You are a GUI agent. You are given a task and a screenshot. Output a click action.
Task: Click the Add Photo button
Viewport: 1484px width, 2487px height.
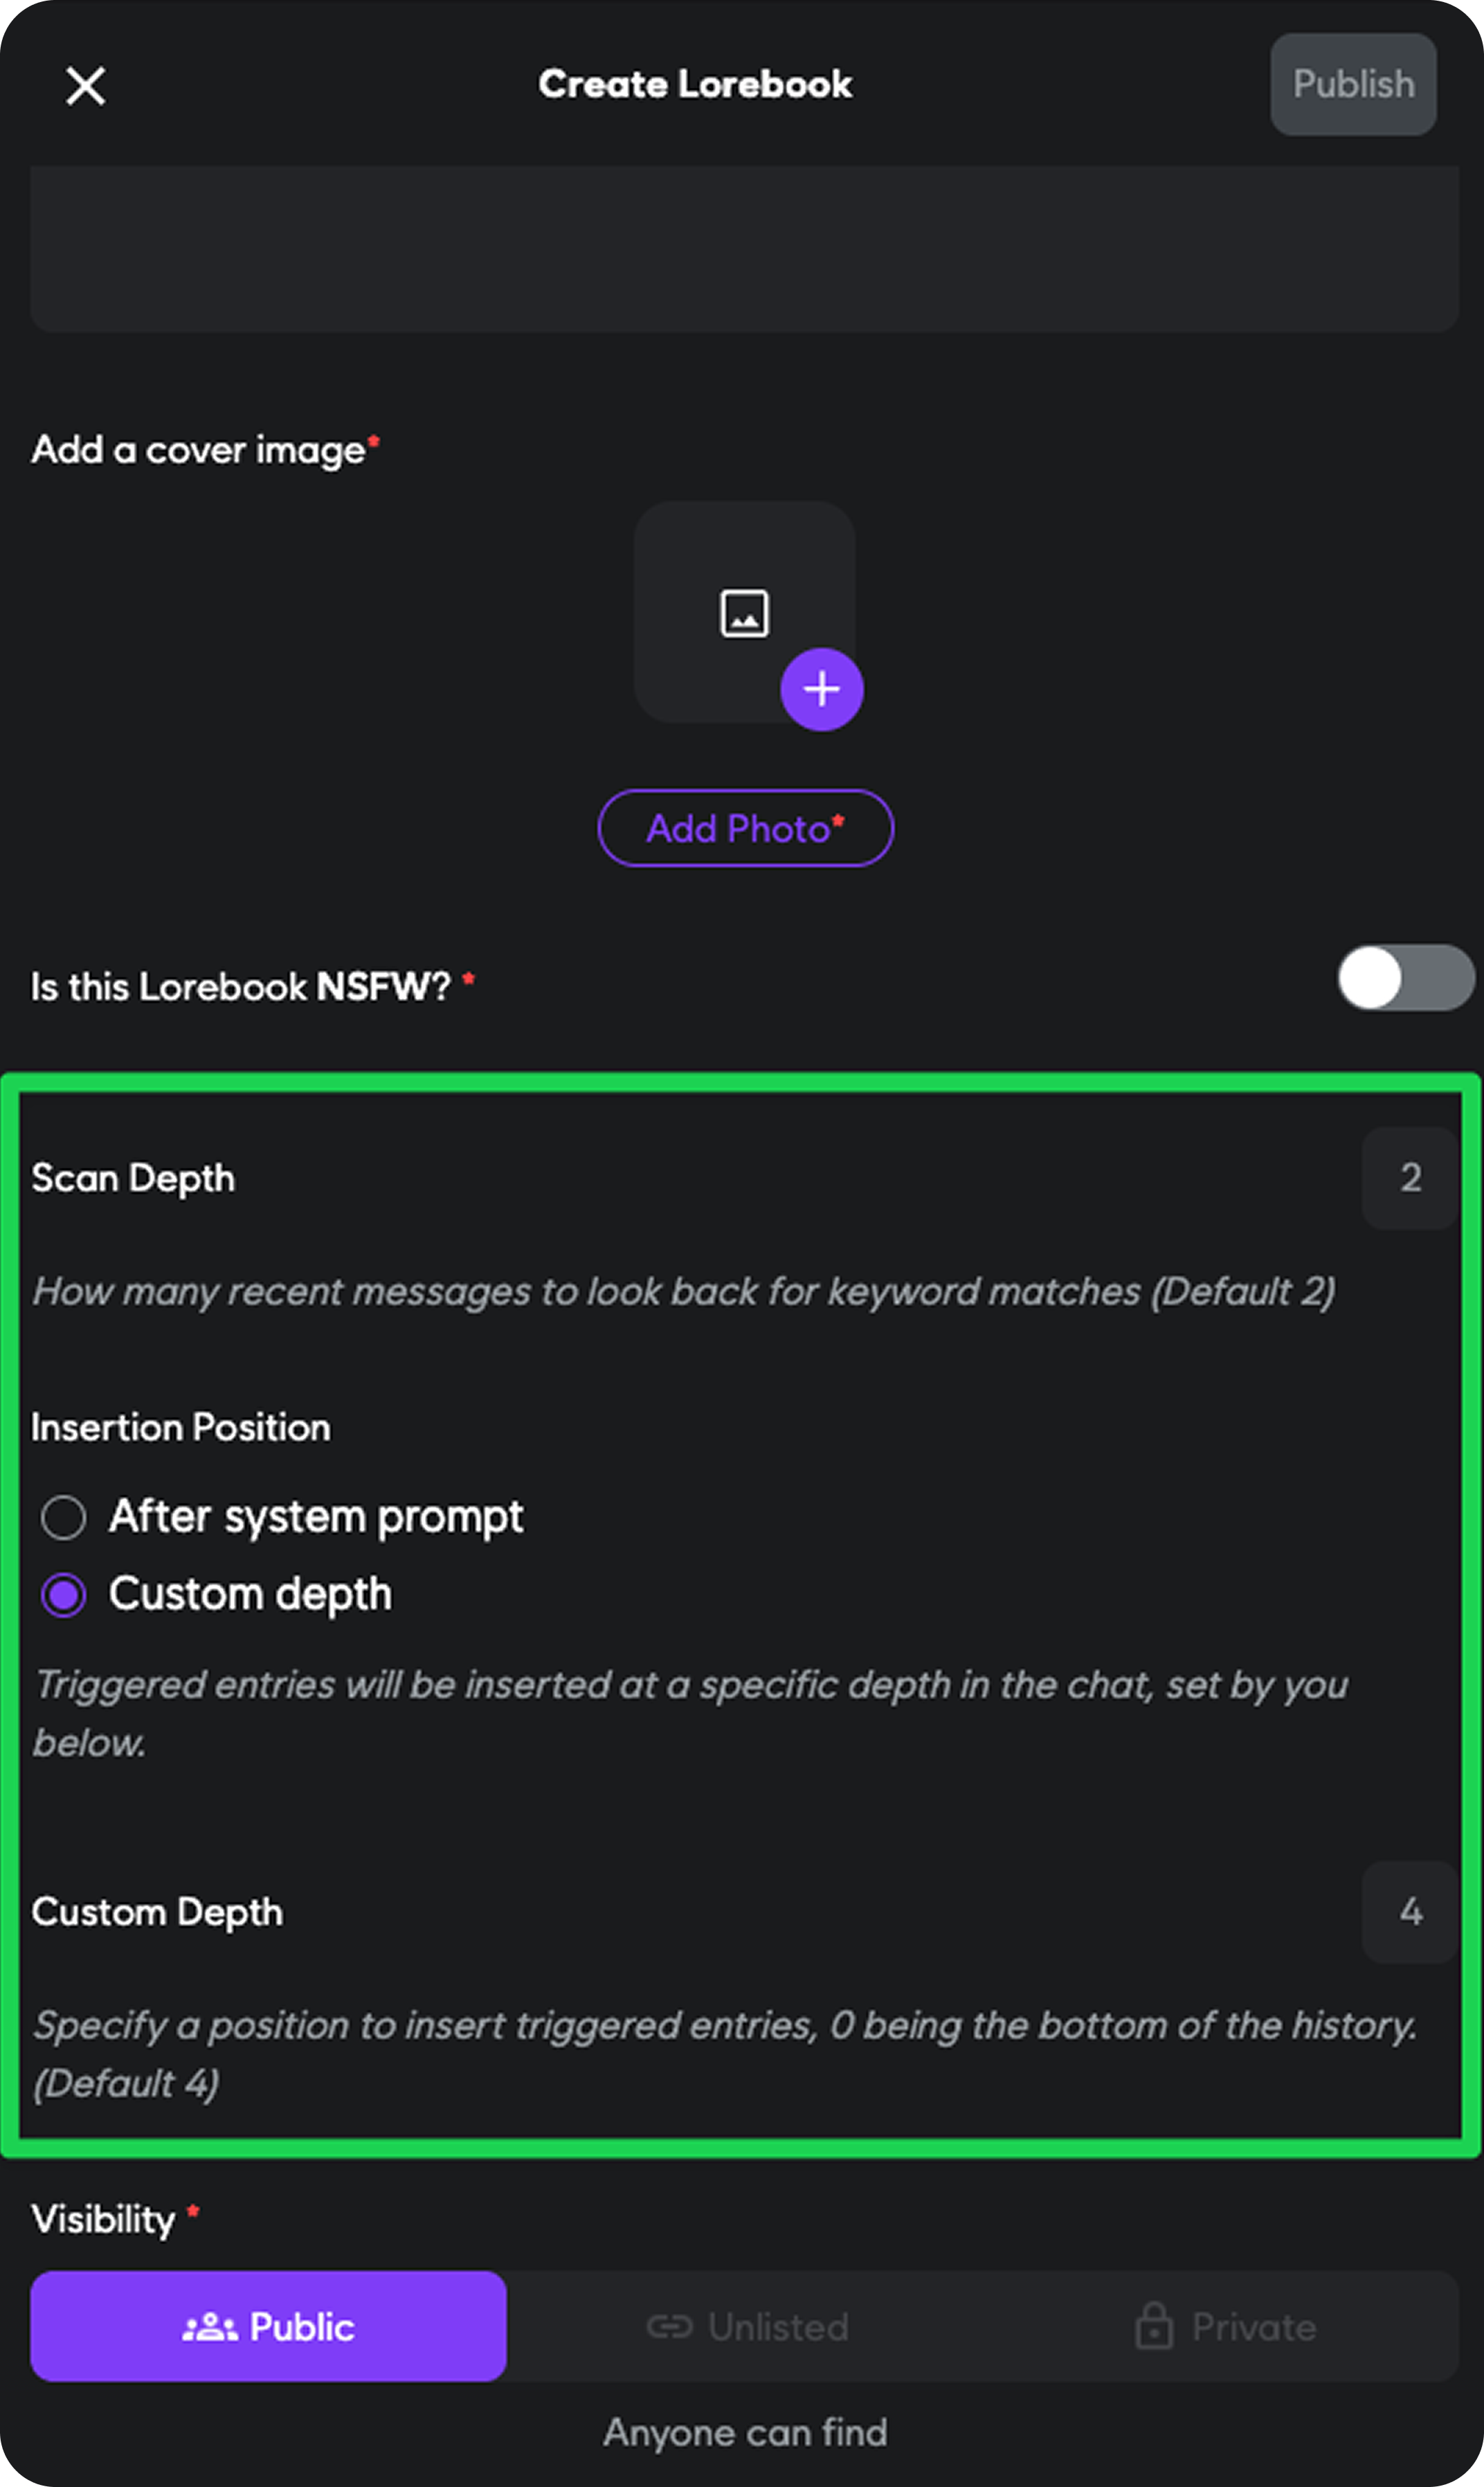[x=744, y=828]
